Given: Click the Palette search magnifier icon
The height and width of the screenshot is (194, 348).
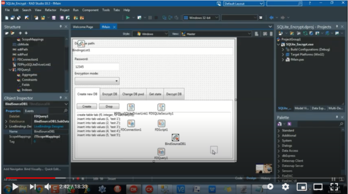Looking at the screenshot, I should 341,124.
